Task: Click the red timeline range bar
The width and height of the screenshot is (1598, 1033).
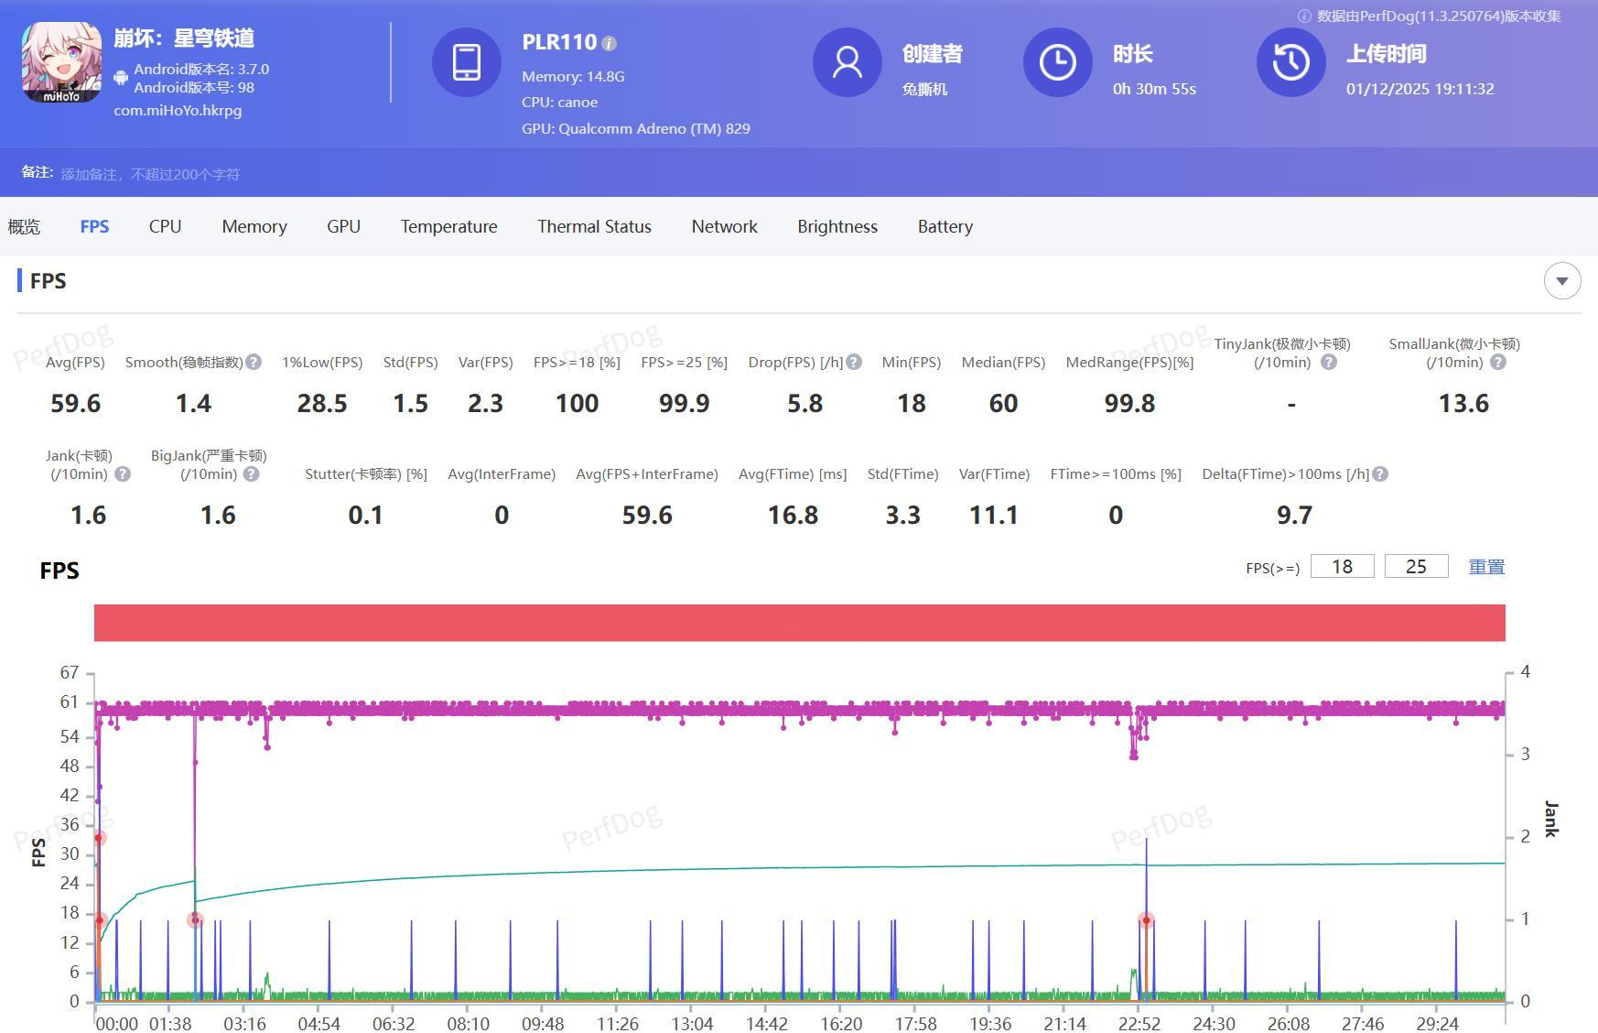Action: click(799, 623)
